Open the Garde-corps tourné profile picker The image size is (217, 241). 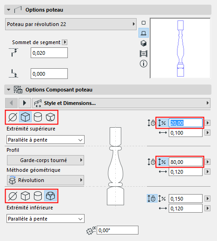click(46, 160)
